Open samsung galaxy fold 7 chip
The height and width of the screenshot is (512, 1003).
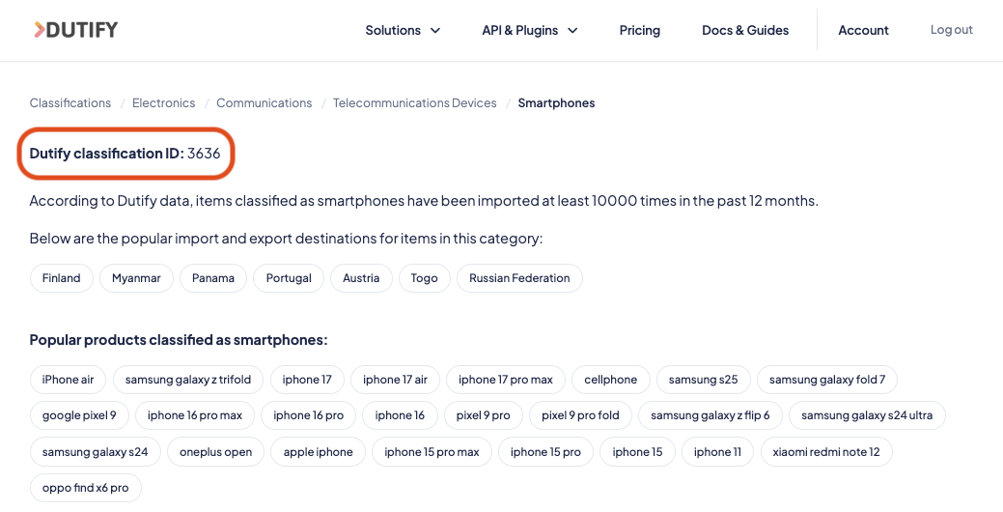coord(827,380)
